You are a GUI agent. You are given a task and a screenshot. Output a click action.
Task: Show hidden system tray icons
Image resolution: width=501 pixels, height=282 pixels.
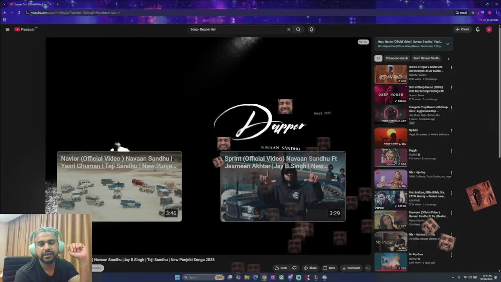pos(453,277)
